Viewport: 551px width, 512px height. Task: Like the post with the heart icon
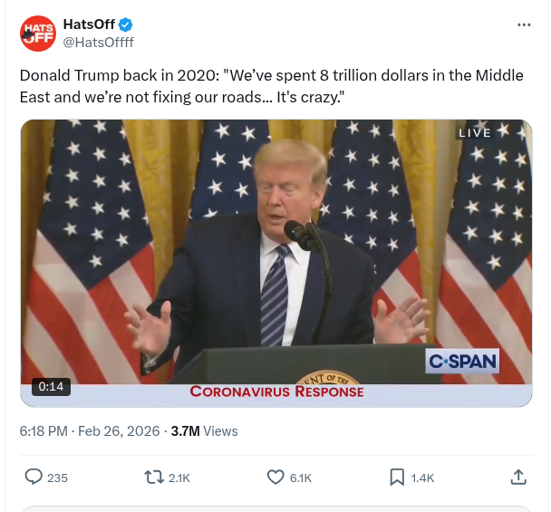(x=275, y=478)
